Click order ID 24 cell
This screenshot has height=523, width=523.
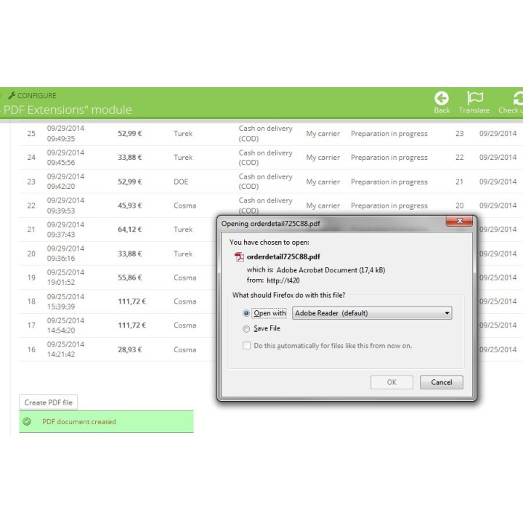coord(31,158)
